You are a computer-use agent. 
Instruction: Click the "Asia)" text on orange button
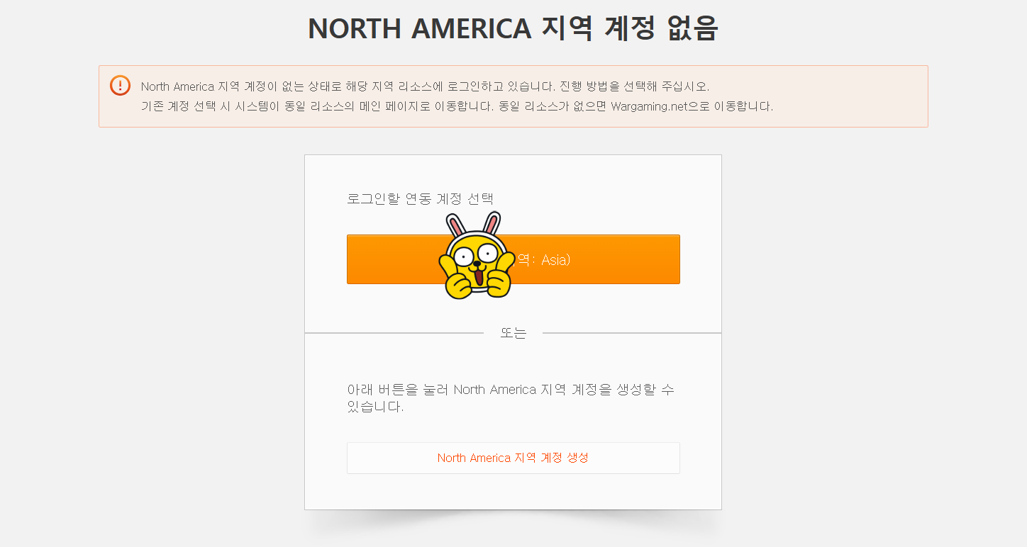(555, 260)
